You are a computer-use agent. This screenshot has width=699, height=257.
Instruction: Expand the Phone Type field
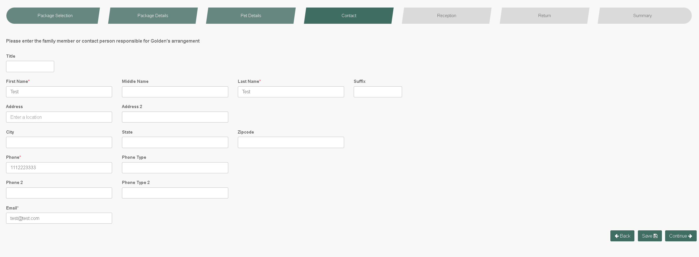point(175,168)
